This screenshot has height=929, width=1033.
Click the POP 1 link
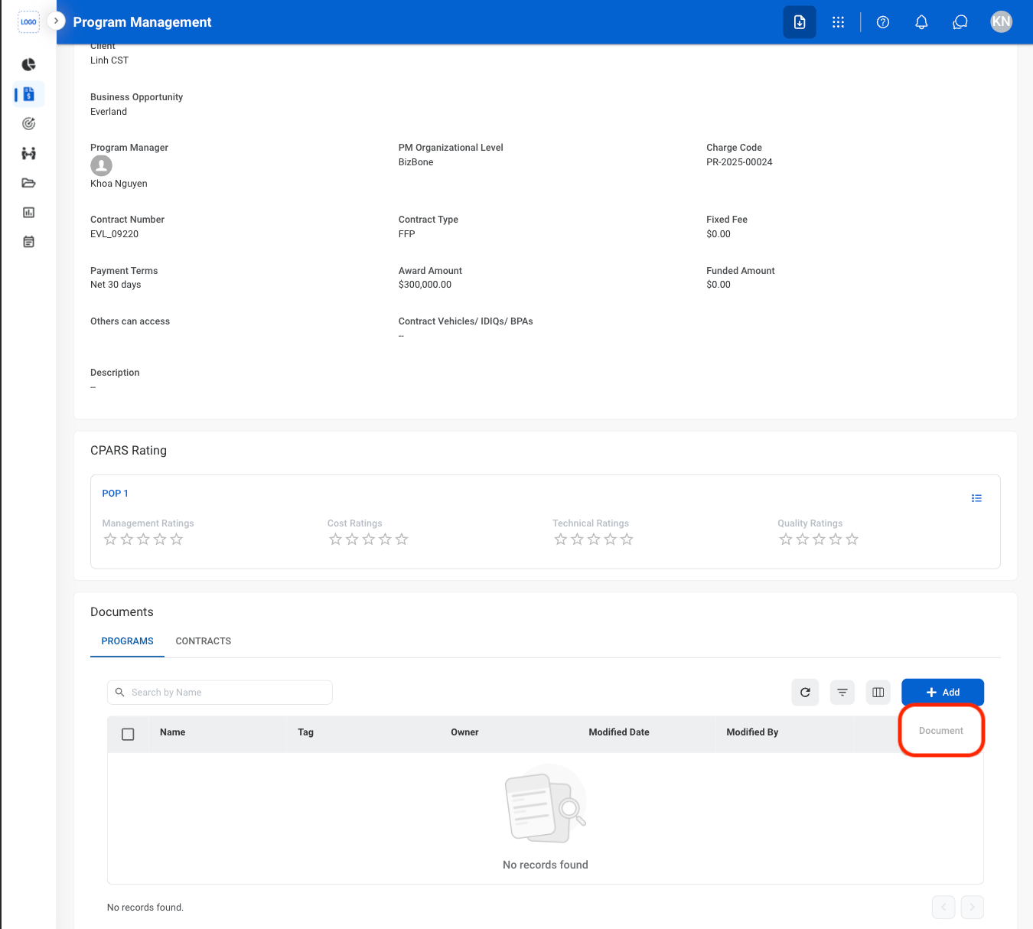116,494
